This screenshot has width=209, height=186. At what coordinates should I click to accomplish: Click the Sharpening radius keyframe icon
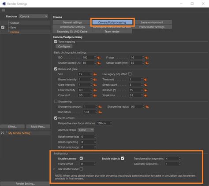(x=147, y=107)
